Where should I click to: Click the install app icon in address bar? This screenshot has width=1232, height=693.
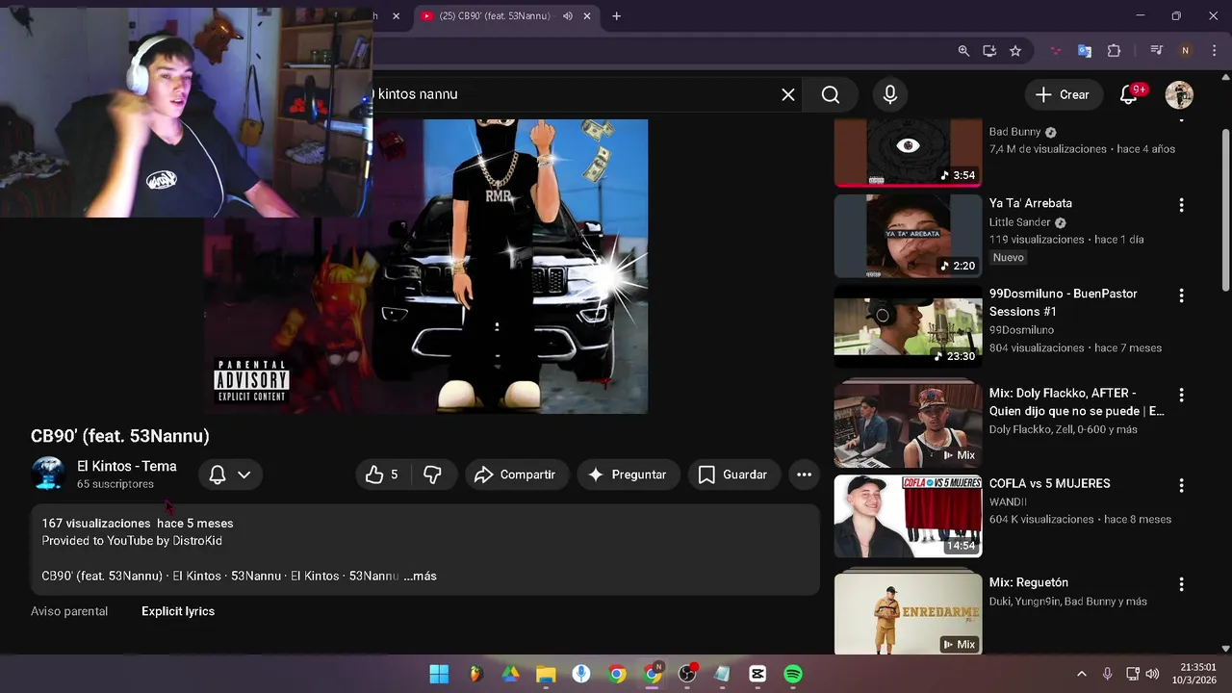coord(989,51)
